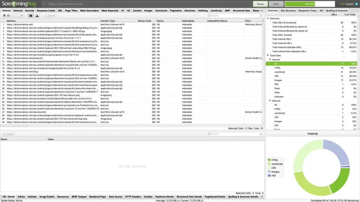Screen dimensions: 360x202
Task: Show more tabs via overflow arrow
Action: coord(262,11)
